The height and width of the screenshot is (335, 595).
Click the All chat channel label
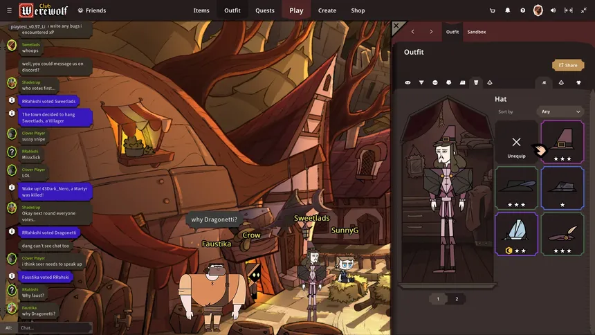pos(9,328)
